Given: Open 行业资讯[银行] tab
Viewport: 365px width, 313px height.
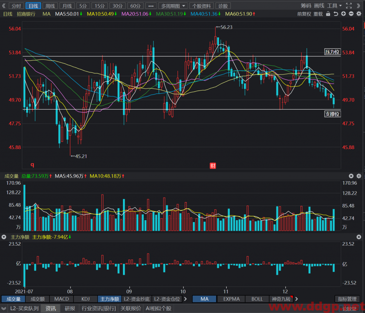Looking at the screenshot, I should (x=99, y=308).
